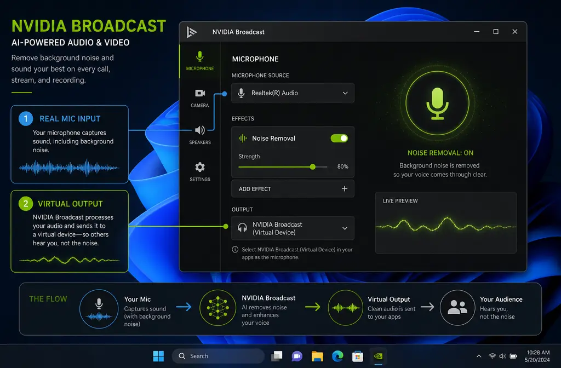Open the Chat app on the taskbar
The height and width of the screenshot is (368, 561).
297,356
